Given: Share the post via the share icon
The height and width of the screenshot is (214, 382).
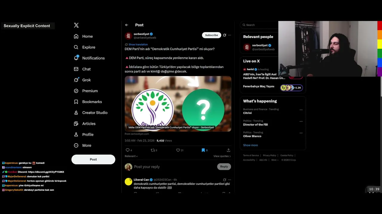Looking at the screenshot, I should 228,150.
